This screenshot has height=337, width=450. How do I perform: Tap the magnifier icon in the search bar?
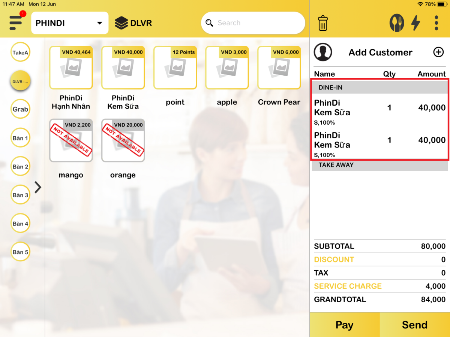210,23
